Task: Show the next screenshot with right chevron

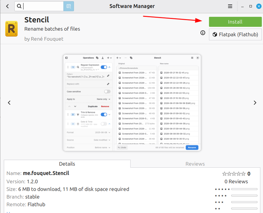Action: click(255, 103)
